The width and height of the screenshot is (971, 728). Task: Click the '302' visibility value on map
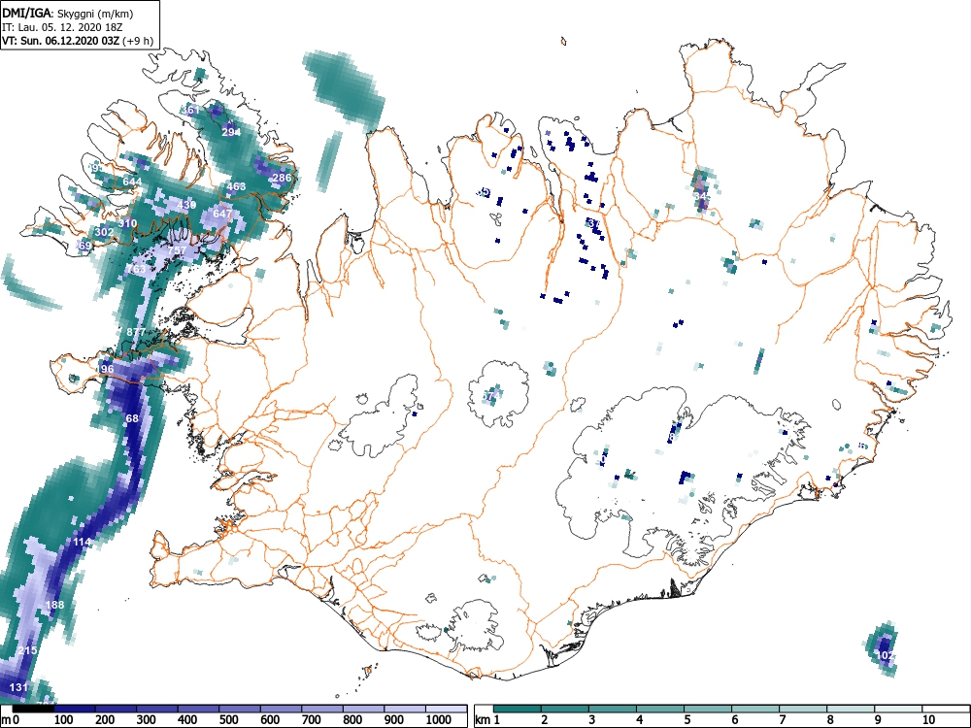(x=104, y=232)
